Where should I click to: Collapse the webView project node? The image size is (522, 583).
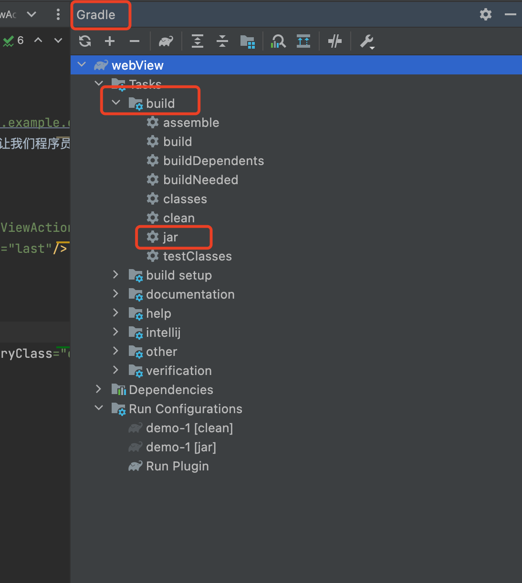click(x=82, y=65)
